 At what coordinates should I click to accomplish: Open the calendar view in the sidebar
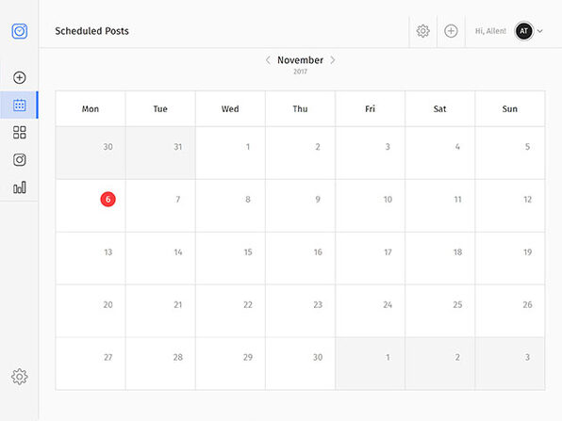[20, 105]
